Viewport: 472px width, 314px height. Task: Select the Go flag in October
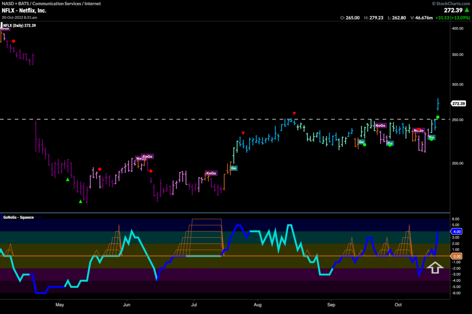(x=431, y=137)
